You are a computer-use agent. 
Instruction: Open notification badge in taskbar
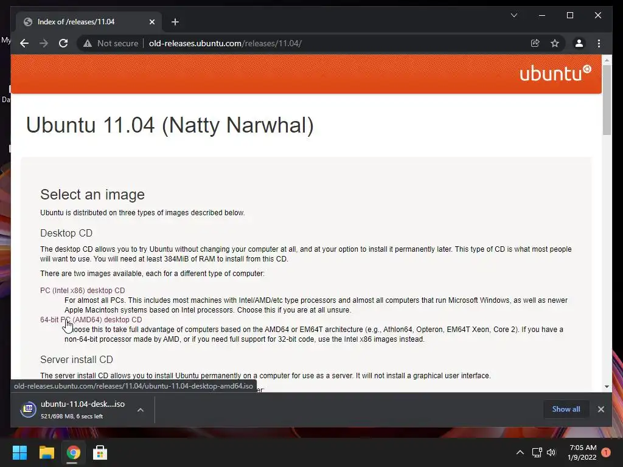pyautogui.click(x=605, y=452)
